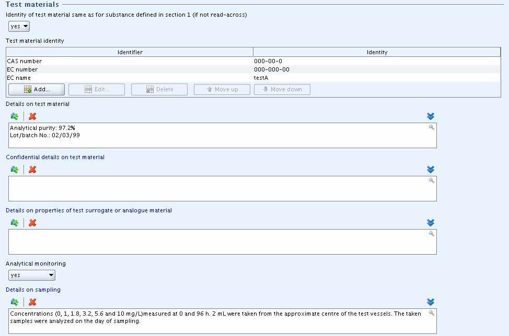This screenshot has height=336, width=509.
Task: Click the 000-000-00 identity cell
Action: coord(377,69)
